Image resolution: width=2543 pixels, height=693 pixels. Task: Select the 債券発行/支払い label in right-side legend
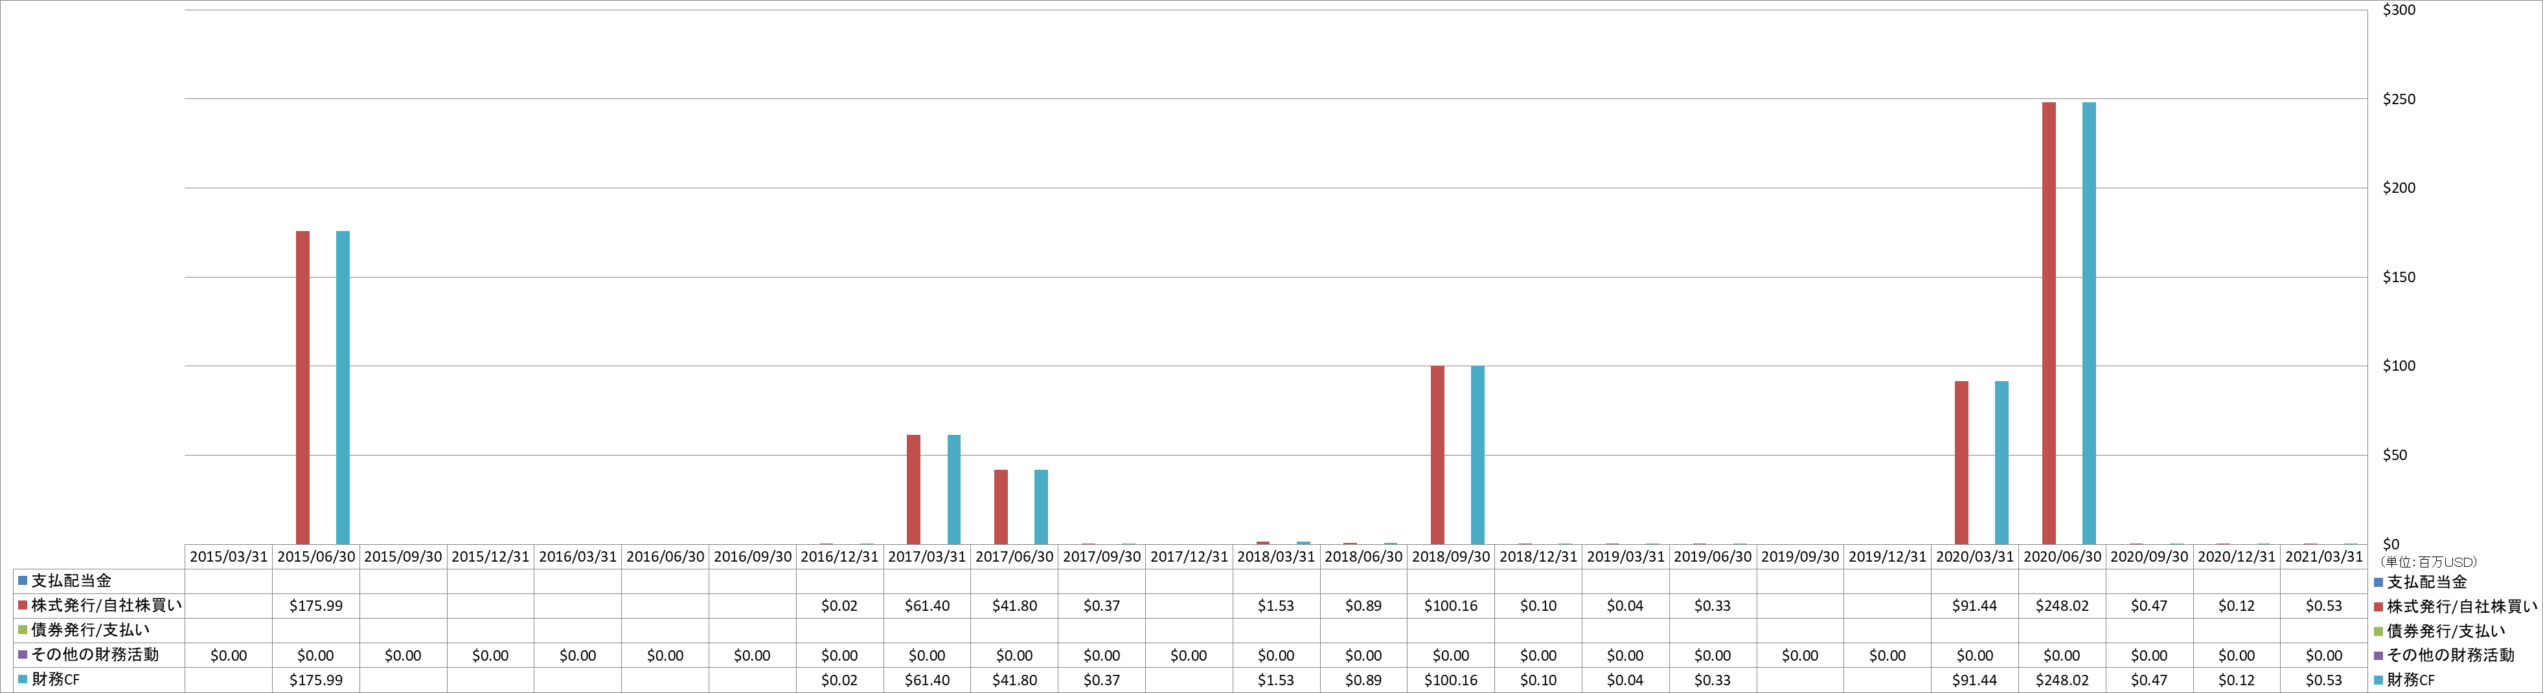pos(2445,631)
